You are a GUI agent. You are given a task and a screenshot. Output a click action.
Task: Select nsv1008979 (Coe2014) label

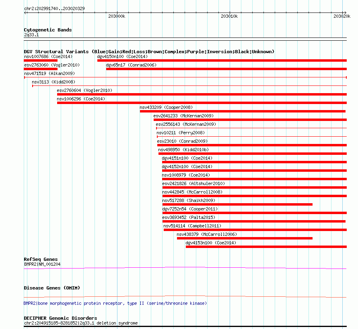(186, 175)
